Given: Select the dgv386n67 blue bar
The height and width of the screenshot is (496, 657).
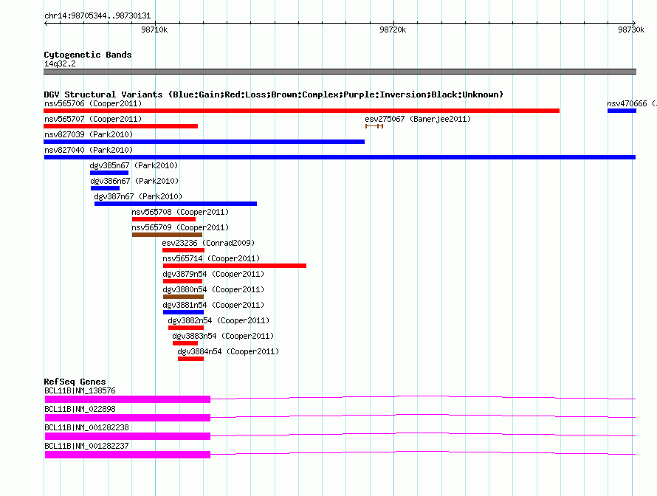Looking at the screenshot, I should point(105,188).
